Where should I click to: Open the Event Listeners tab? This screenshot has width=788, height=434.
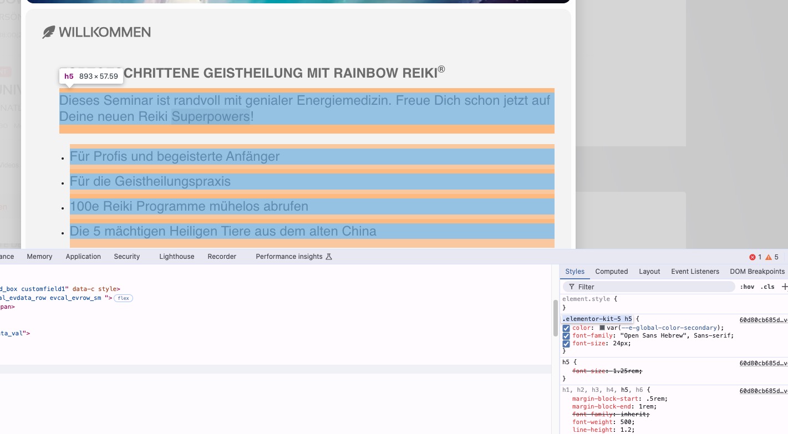coord(695,272)
